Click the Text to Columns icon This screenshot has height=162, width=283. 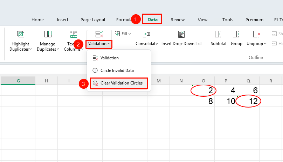pyautogui.click(x=74, y=34)
